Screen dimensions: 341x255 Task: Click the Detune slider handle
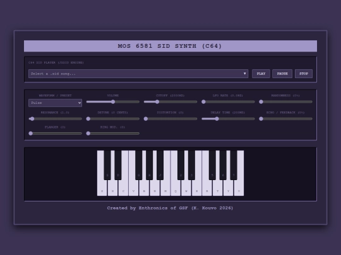(88, 119)
